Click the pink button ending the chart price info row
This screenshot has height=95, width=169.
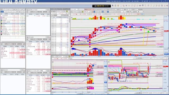pyautogui.click(x=139, y=14)
